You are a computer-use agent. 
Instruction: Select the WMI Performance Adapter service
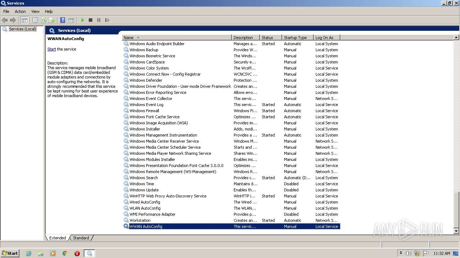point(231,214)
